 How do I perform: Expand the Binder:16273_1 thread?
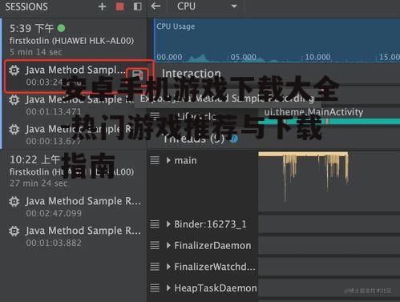tap(168, 224)
